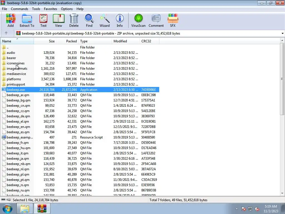Click the Action Center flag tray icon
285x214 pixels.
(x=244, y=209)
